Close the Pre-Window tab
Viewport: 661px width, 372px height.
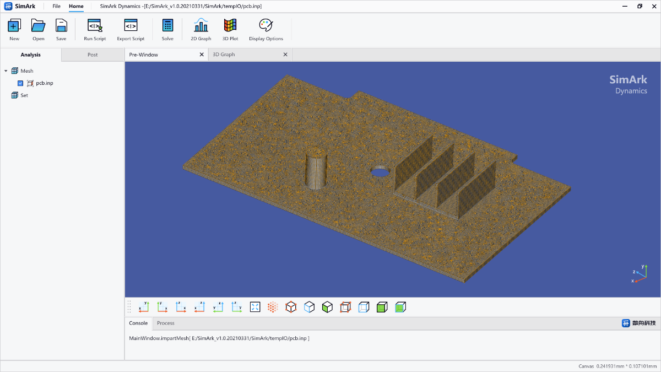point(202,55)
